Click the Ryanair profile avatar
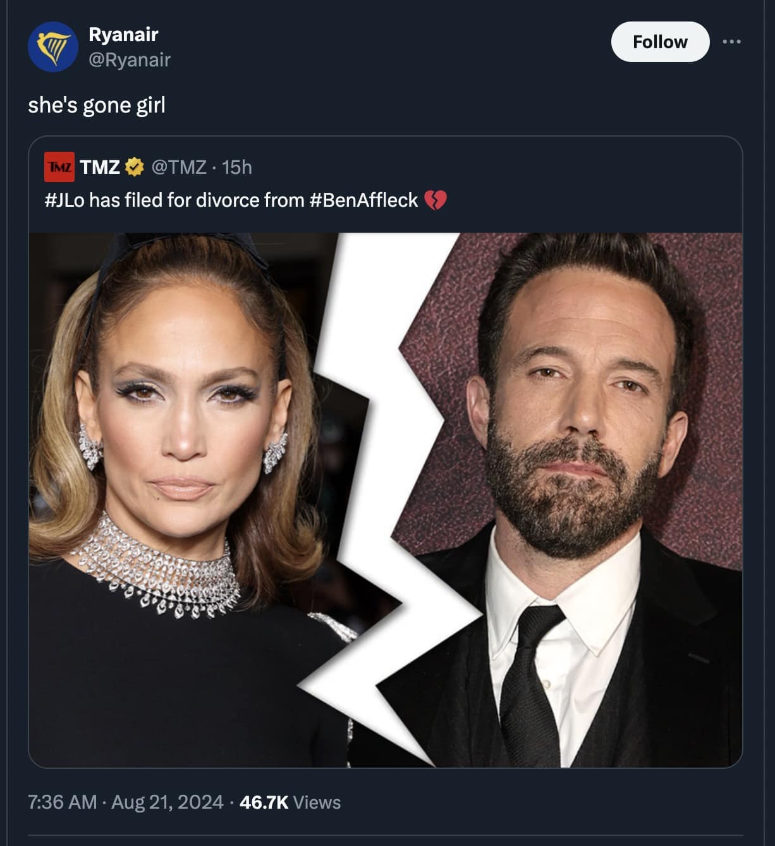 tap(54, 43)
